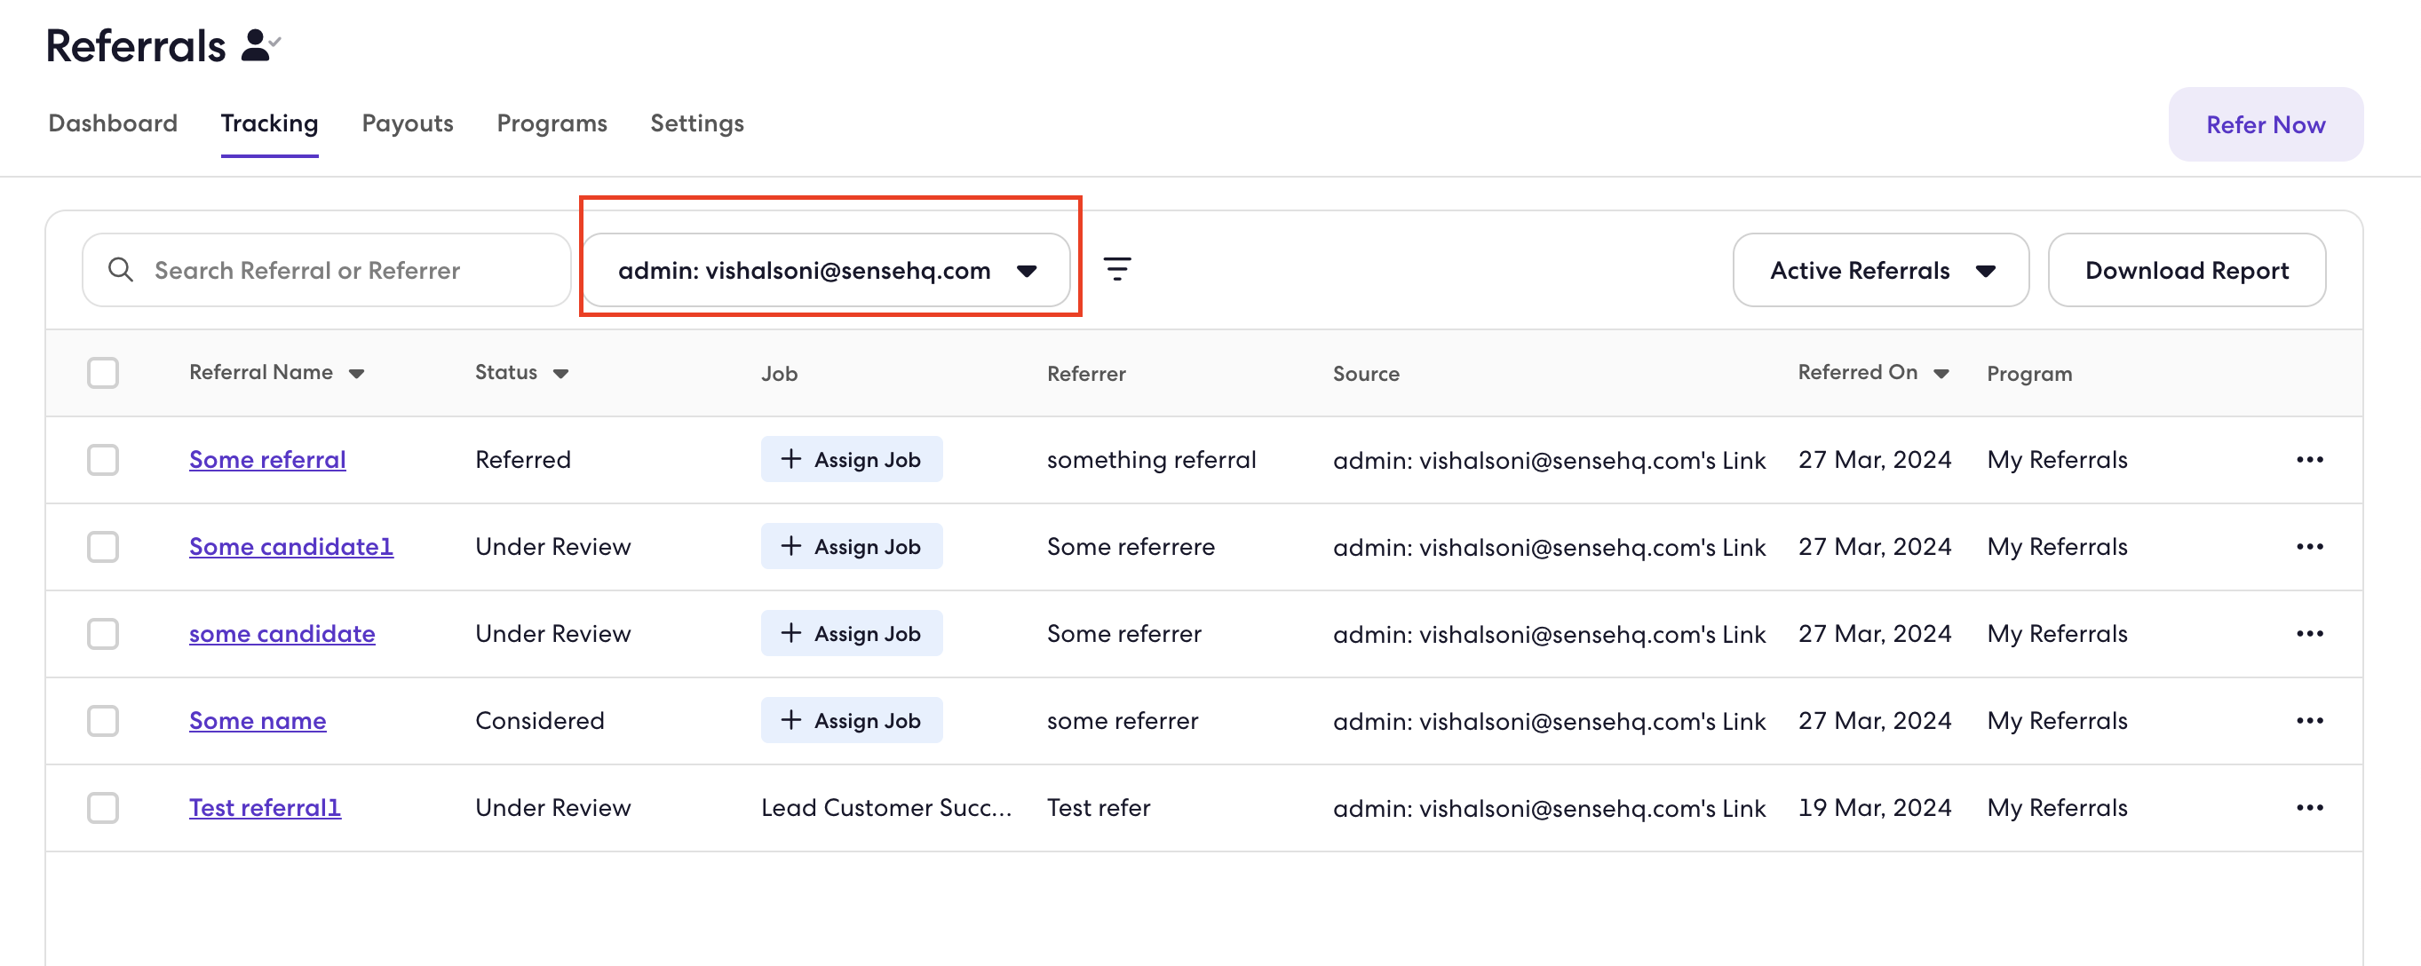Screen dimensions: 2421x966
Task: Click the 19 Mar, 2024 date cell
Action: tap(1874, 807)
